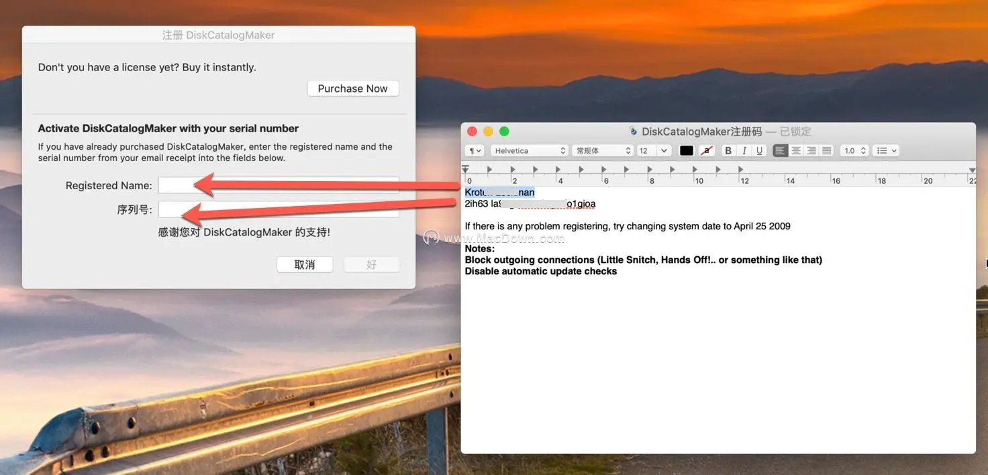This screenshot has width=988, height=475.
Task: Click the '注册 DiskCatalogMaker' dialog title
Action: click(219, 35)
